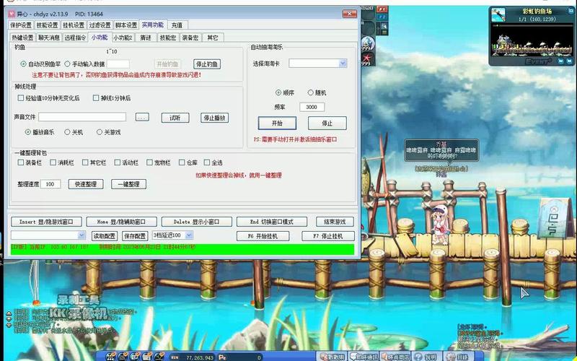Image resolution: width=577 pixels, height=361 pixels.
Task: Open the 猜谜 sub-tab
Action: 146,38
